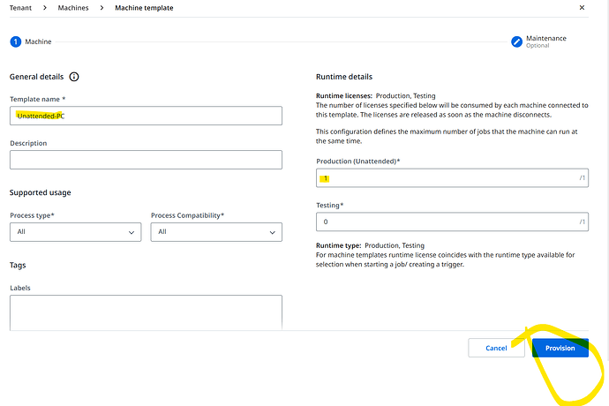Click the Production (Unattended) license field
The image size is (609, 406).
click(452, 178)
